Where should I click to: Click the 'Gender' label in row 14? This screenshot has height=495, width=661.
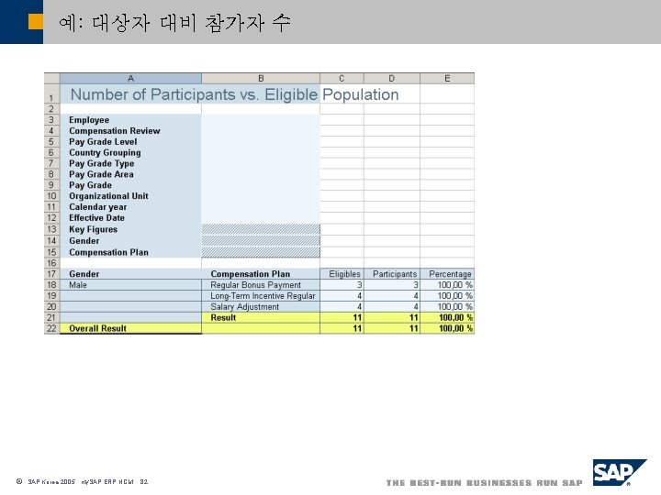tap(84, 241)
